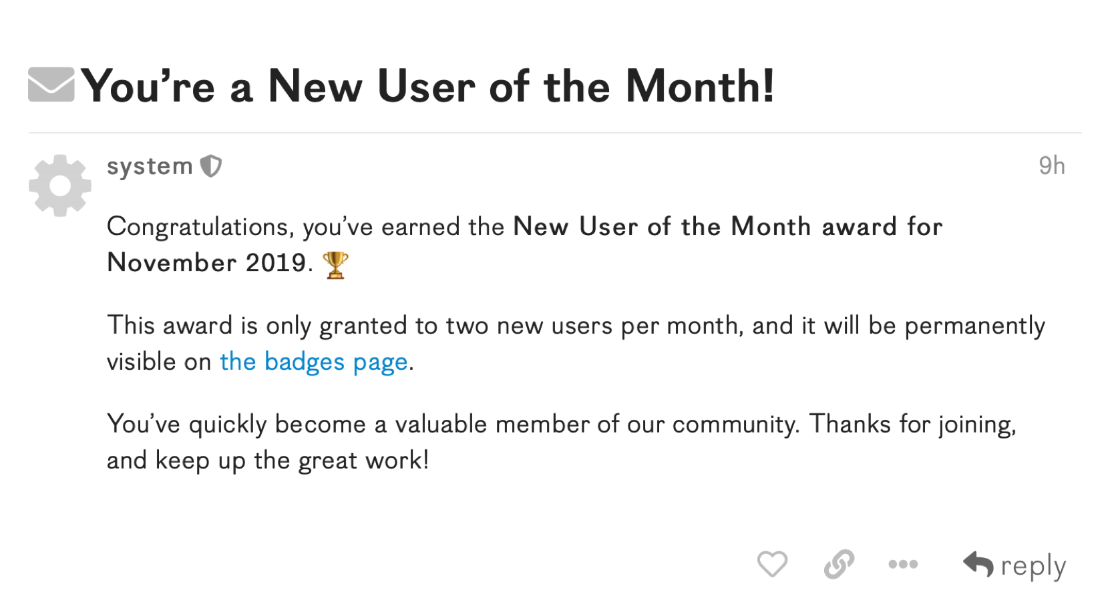Click the word Congratulations in the post
The height and width of the screenshot is (596, 1118).
pyautogui.click(x=198, y=228)
